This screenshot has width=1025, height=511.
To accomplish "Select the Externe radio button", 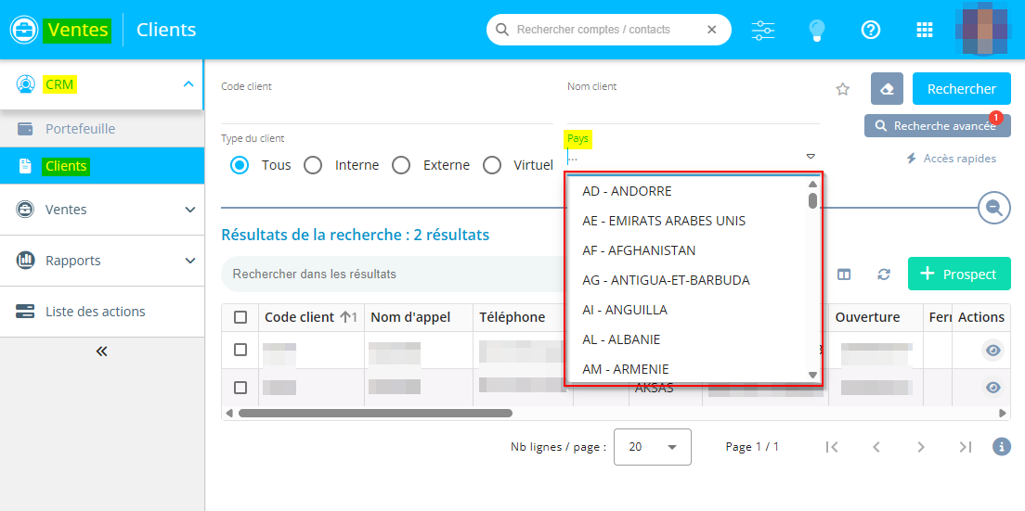I will (x=401, y=165).
